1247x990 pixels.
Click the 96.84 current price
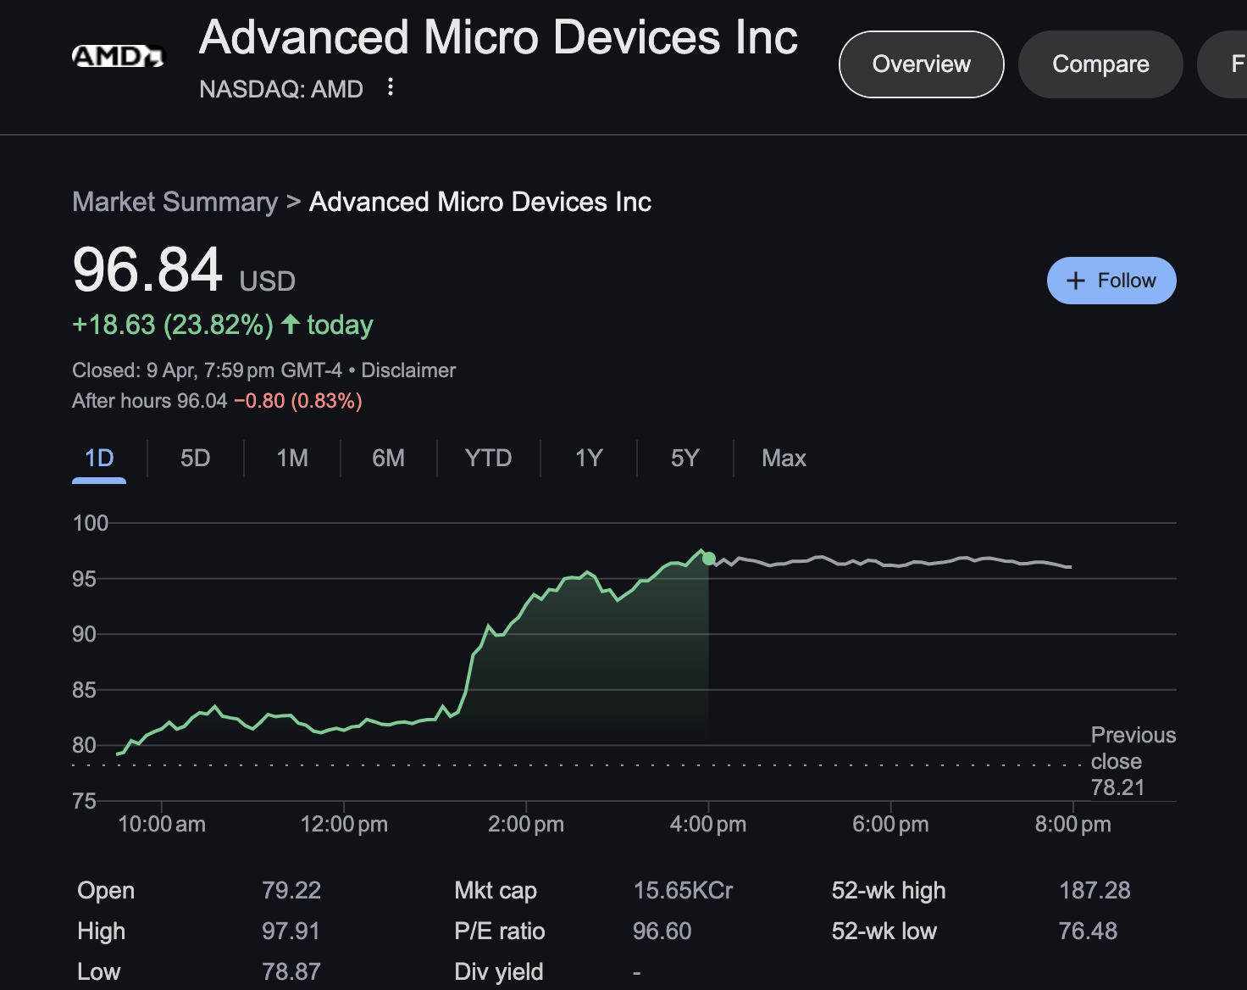147,270
